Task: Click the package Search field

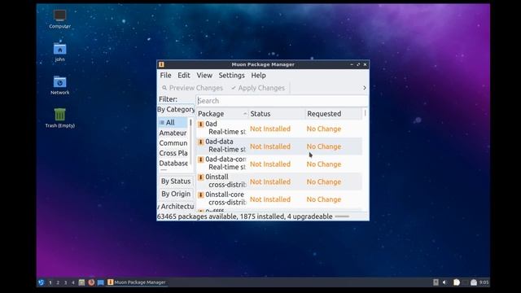Action: [x=282, y=101]
